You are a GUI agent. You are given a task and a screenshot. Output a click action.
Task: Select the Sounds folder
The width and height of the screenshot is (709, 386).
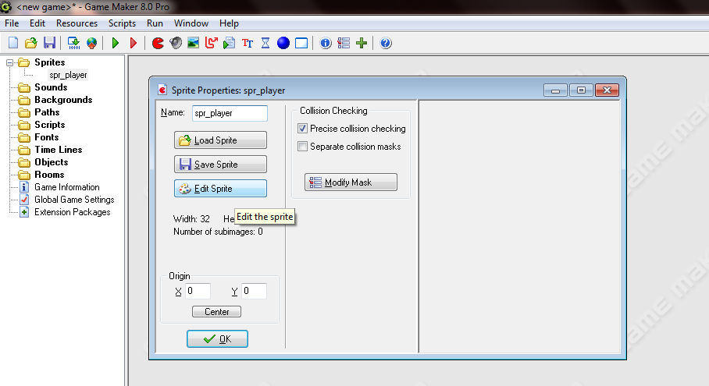tap(51, 87)
